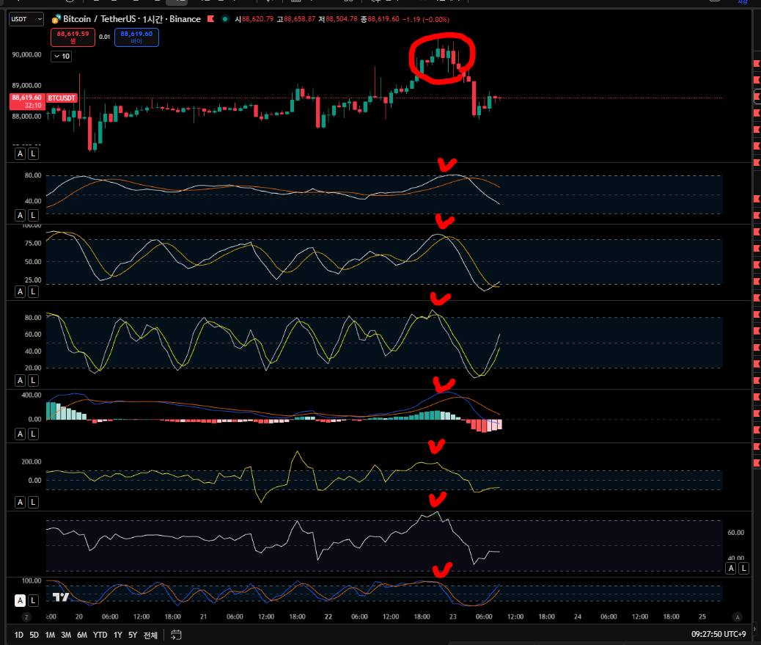Select the 1D date range
Image resolution: width=761 pixels, height=645 pixels.
(x=18, y=635)
